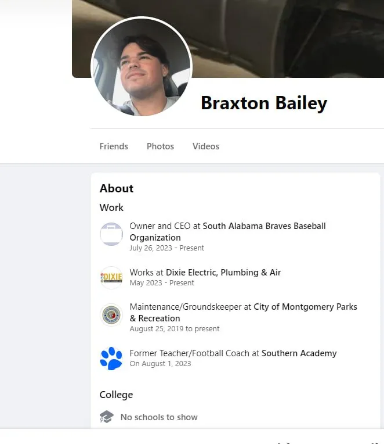Screen dimensions: 384x444
Task: Select the Videos tab
Action: point(206,146)
